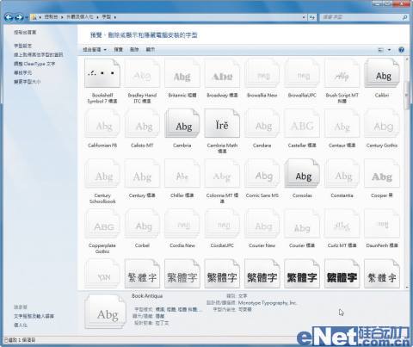The height and width of the screenshot is (347, 413).
Task: Select the Corbel font icon
Action: [142, 224]
